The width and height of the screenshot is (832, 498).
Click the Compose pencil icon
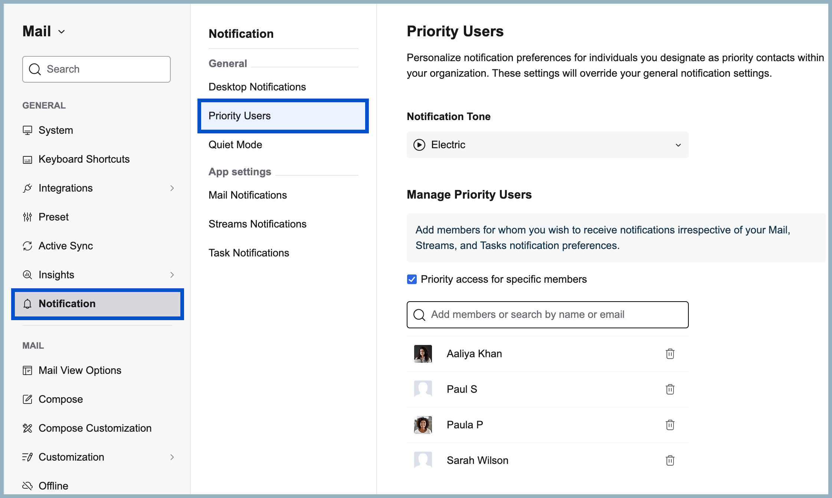click(x=27, y=399)
